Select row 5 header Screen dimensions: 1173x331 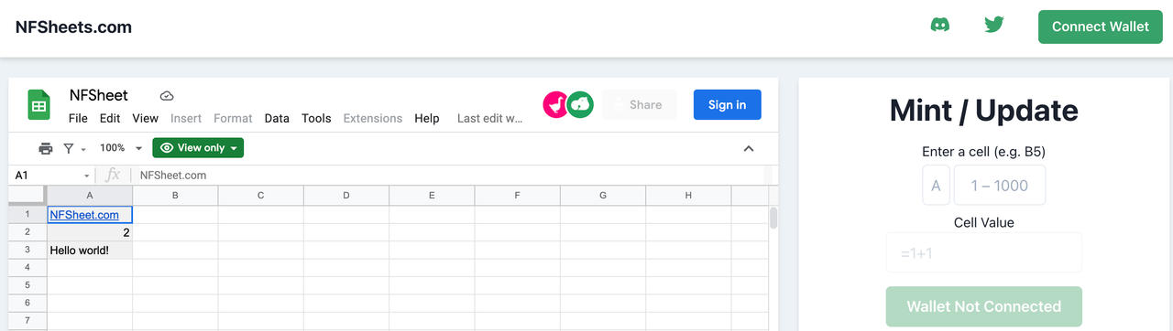(x=27, y=284)
